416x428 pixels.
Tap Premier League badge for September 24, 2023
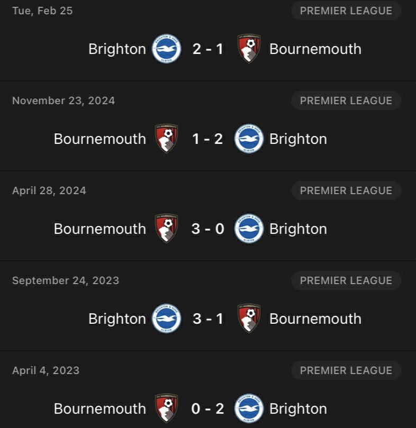point(346,280)
